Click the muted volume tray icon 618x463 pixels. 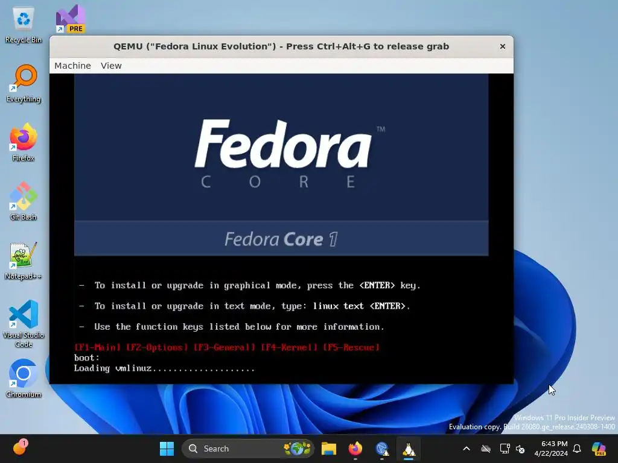pos(520,449)
